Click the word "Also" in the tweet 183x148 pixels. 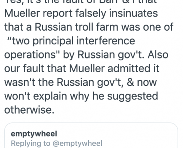coord(158,54)
